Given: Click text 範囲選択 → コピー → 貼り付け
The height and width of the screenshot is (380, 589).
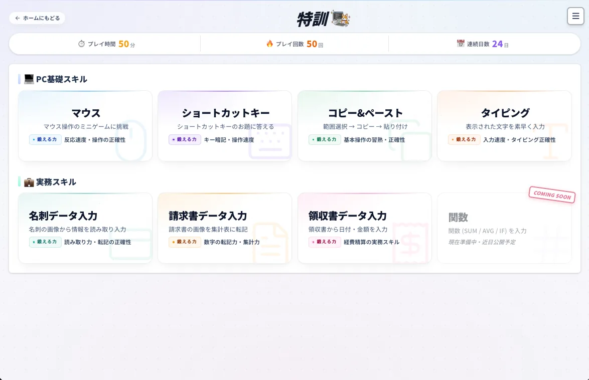Looking at the screenshot, I should [x=365, y=126].
